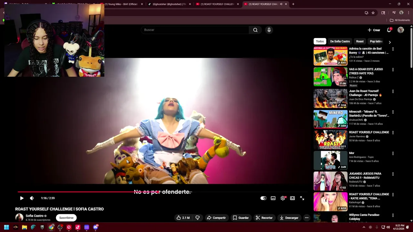Open the TikTok taskbar icon

[78, 227]
